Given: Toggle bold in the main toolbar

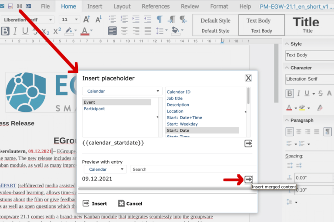Looking at the screenshot, I should (x=5, y=31).
